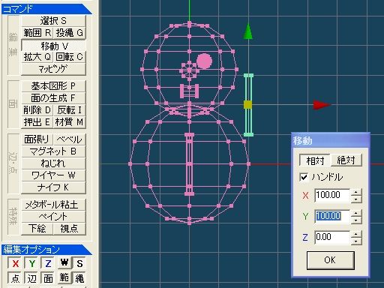Click the yellow center move handle
This screenshot has height=288, width=384.
pos(247,105)
